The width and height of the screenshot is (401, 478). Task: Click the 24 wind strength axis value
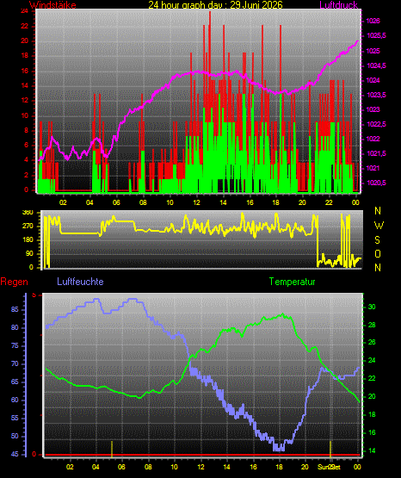24,11
